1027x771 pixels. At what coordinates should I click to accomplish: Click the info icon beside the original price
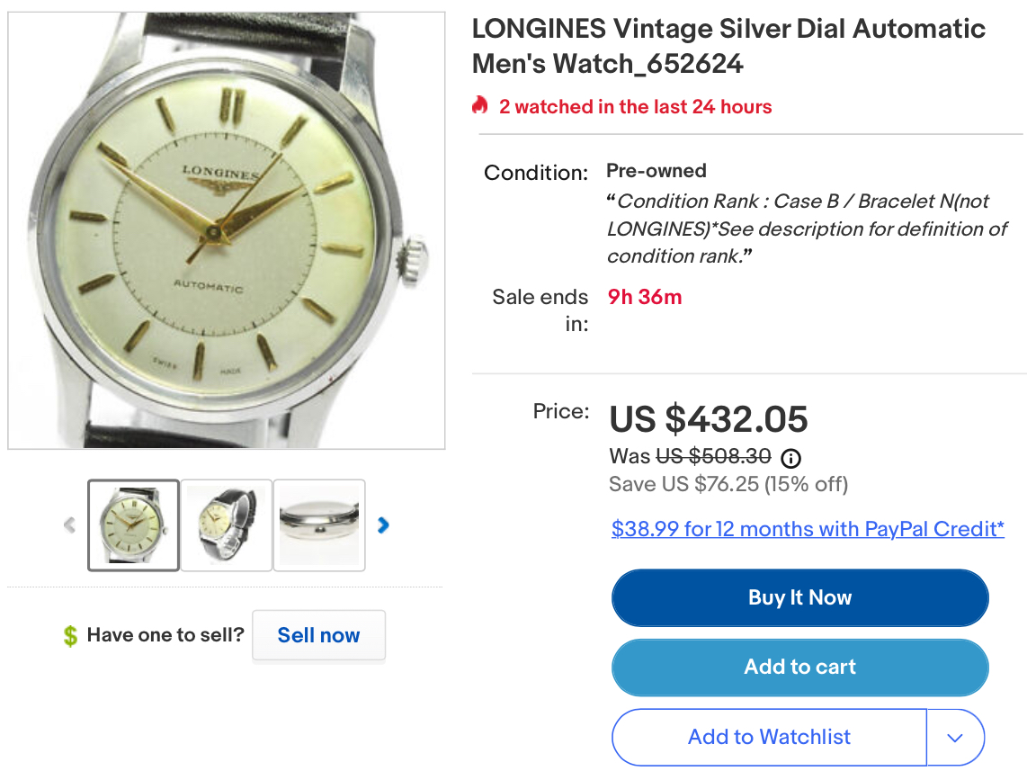(x=791, y=458)
